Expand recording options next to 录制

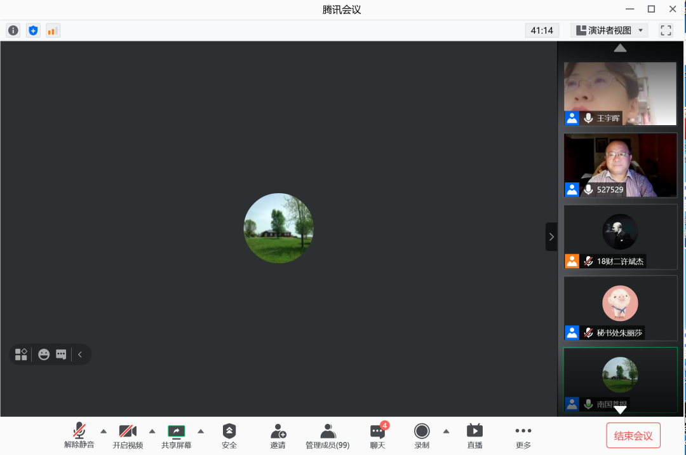447,431
